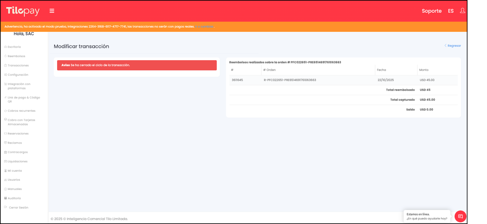Open Cobros recurrentes menu item
Viewport: 487px width, 224px height.
pyautogui.click(x=21, y=111)
